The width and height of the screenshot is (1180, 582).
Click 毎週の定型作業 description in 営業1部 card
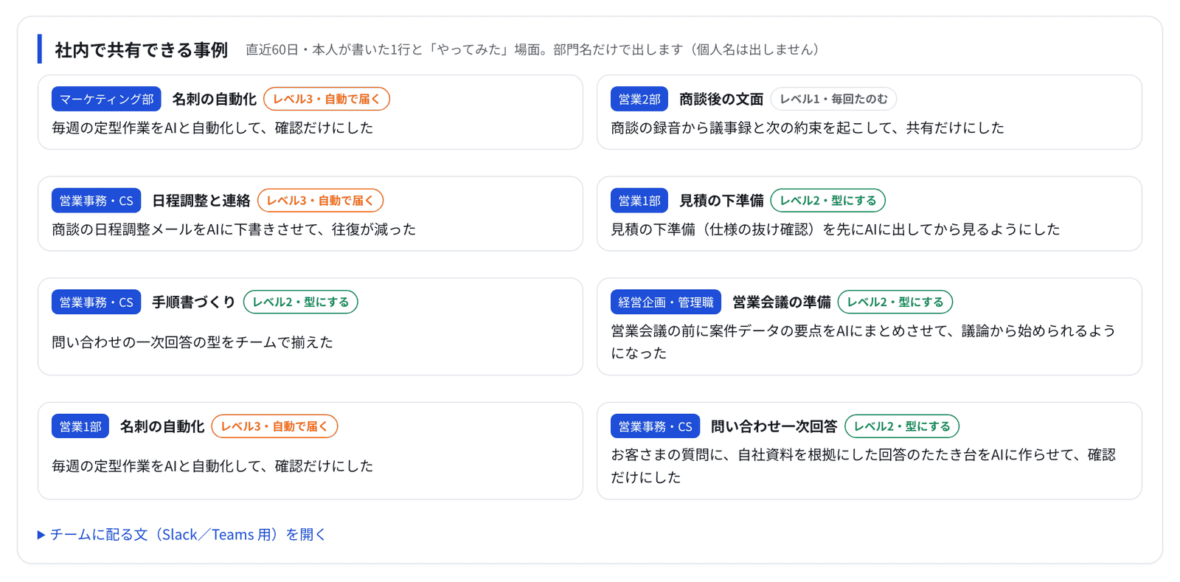[x=212, y=466]
